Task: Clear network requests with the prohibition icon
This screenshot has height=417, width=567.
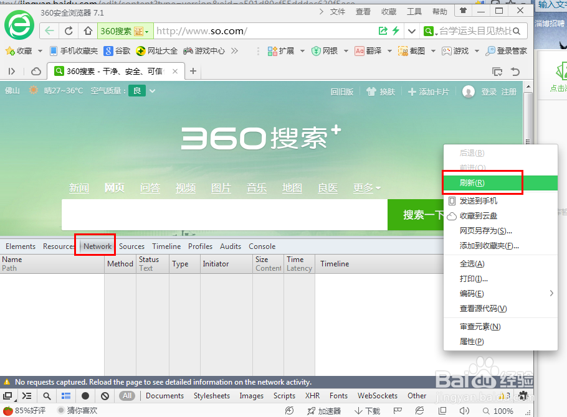Action: click(105, 395)
